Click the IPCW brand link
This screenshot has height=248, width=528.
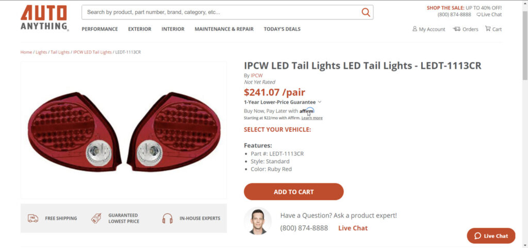coord(256,75)
